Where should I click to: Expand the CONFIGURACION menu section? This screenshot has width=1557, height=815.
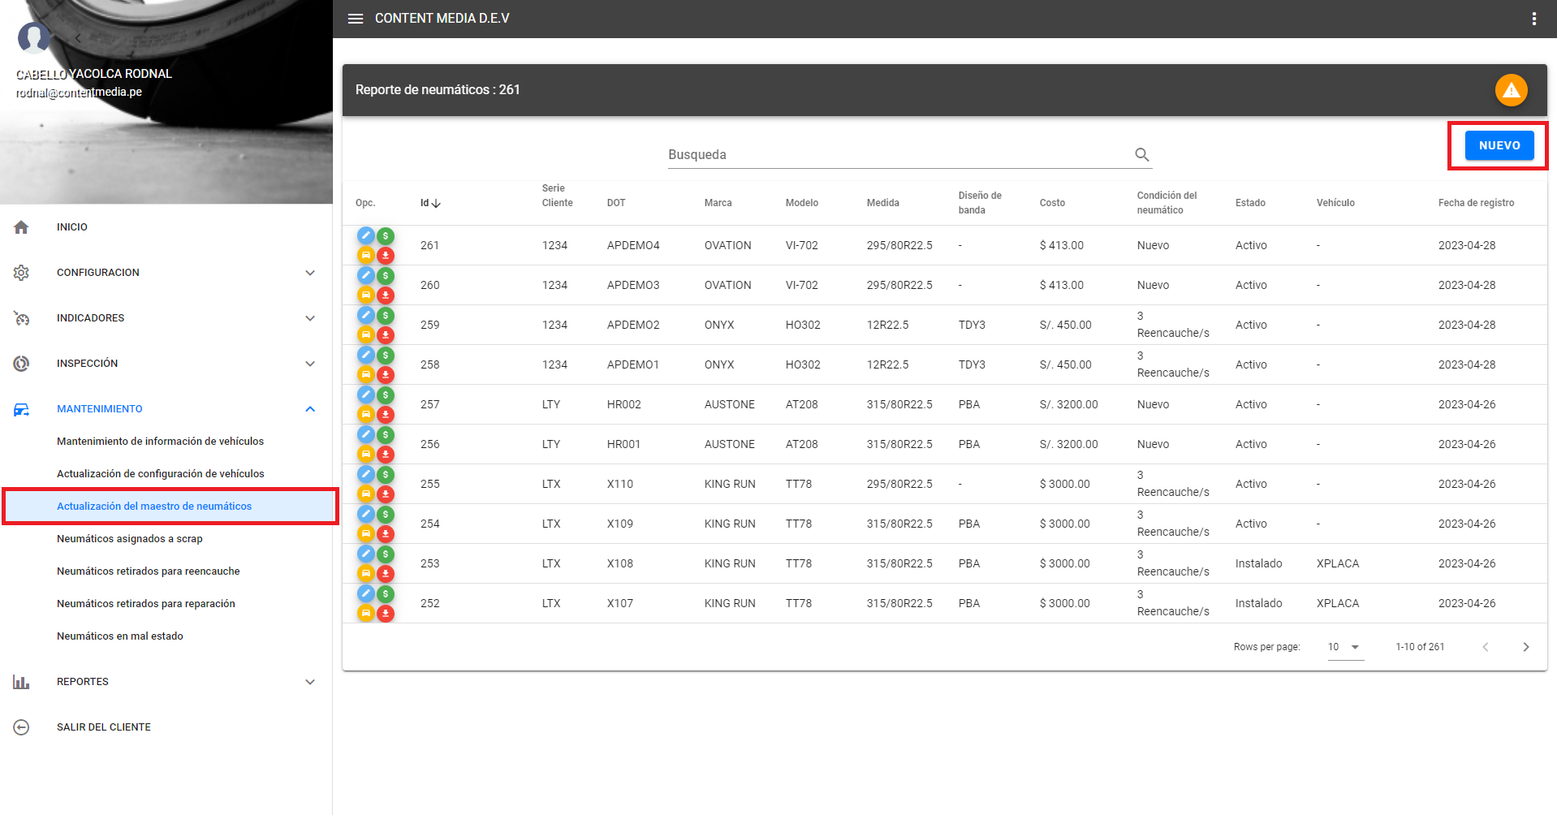(x=309, y=273)
